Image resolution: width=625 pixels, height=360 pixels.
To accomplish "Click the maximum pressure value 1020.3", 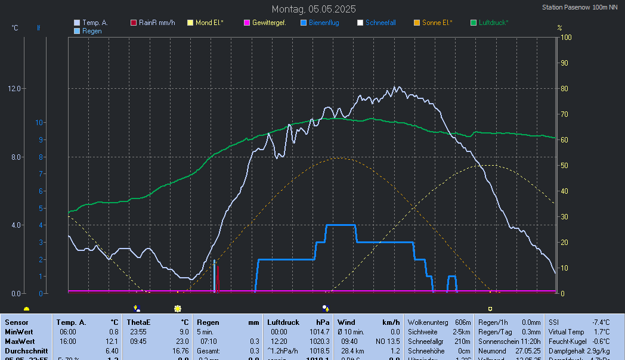I will [x=319, y=342].
